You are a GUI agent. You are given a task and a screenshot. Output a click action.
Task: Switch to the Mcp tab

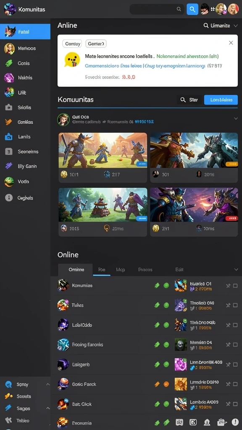[x=121, y=270]
